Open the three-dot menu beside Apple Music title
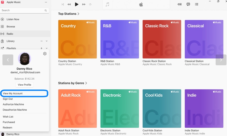 (46, 2)
